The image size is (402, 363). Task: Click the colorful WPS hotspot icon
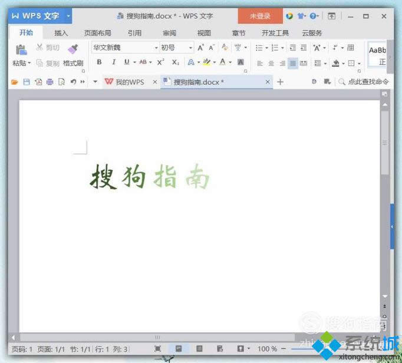[x=289, y=16]
